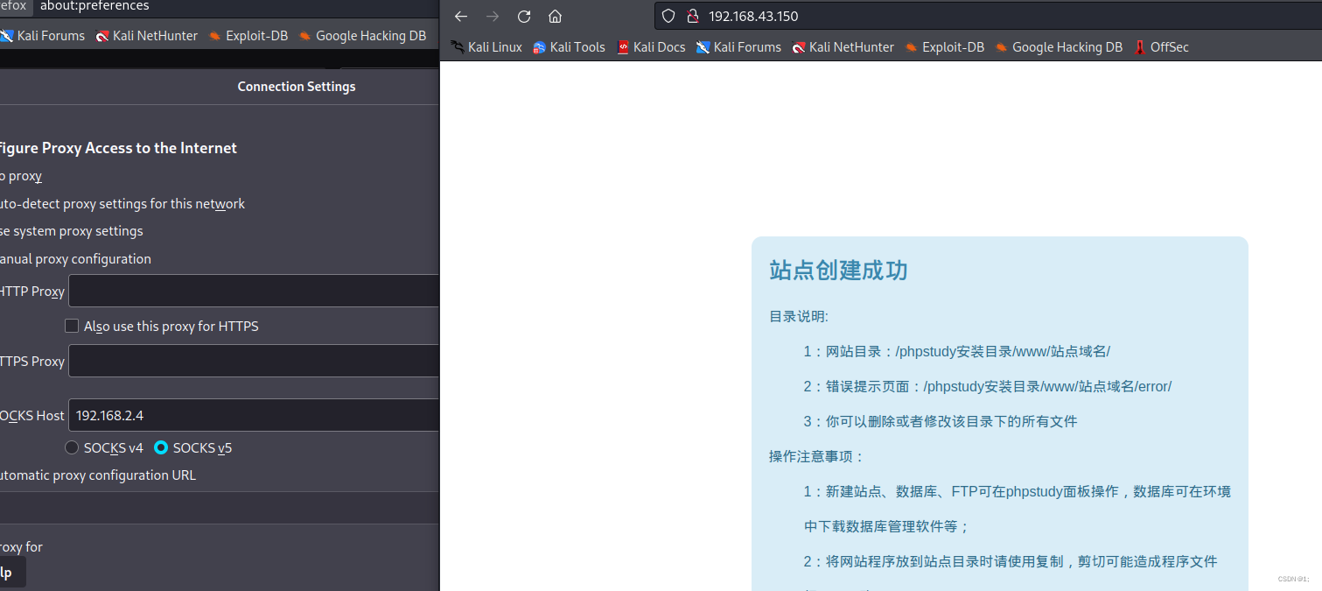Screen dimensions: 1322x591
Task: Click the line 3：你可以删除或者修改该目录下的所有文件
Action: 941,421
